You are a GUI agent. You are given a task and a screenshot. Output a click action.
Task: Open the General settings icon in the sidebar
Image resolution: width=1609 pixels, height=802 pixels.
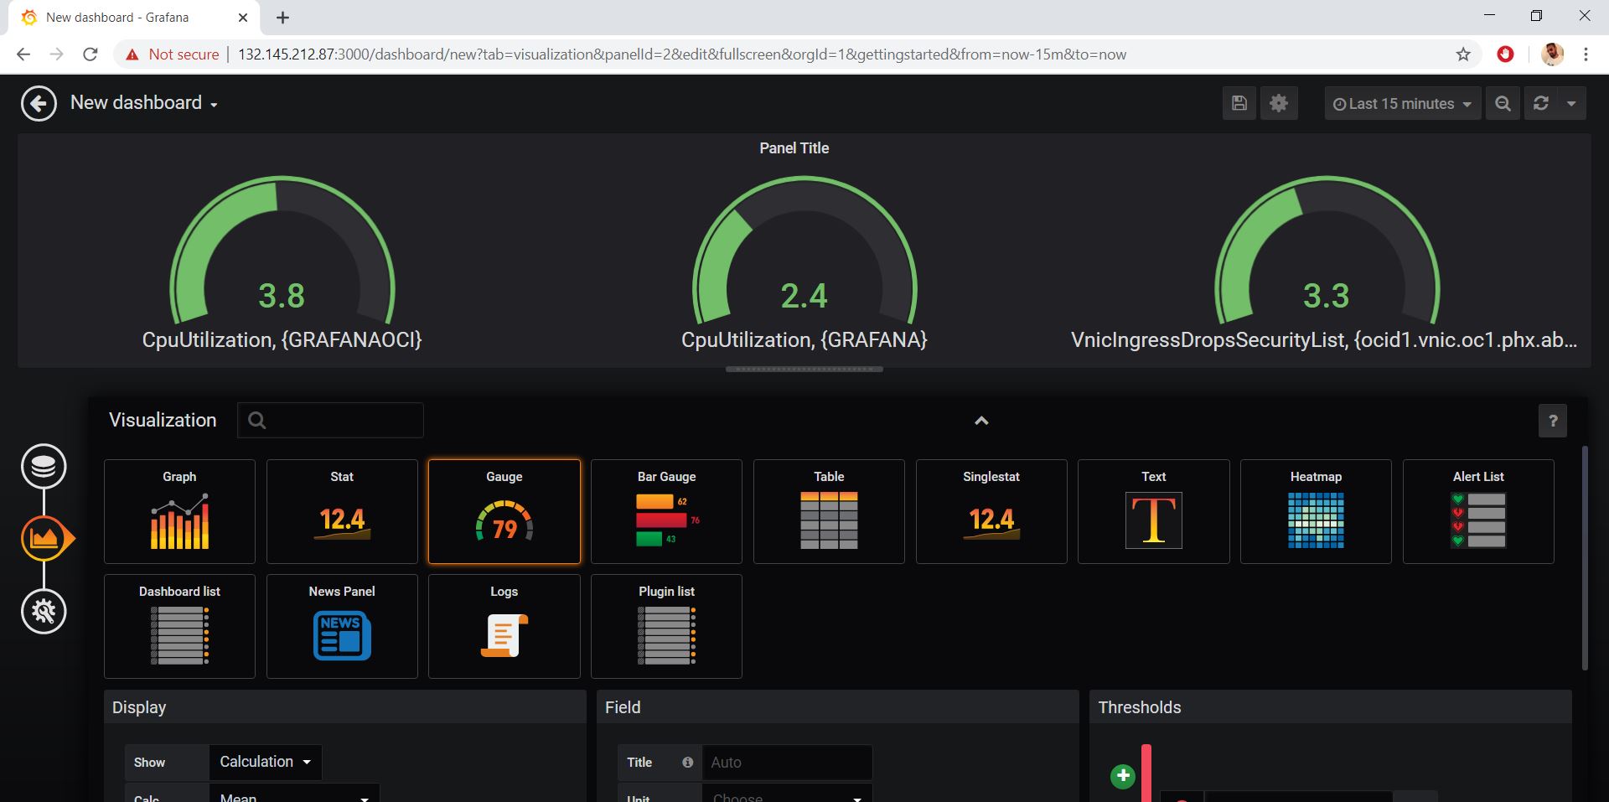tap(44, 612)
